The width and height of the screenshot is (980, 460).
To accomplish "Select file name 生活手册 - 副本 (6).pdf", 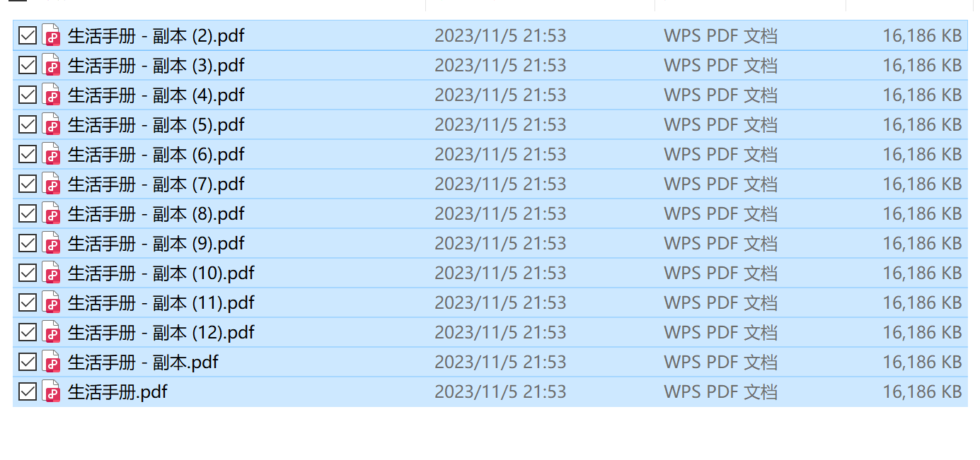I will (156, 154).
